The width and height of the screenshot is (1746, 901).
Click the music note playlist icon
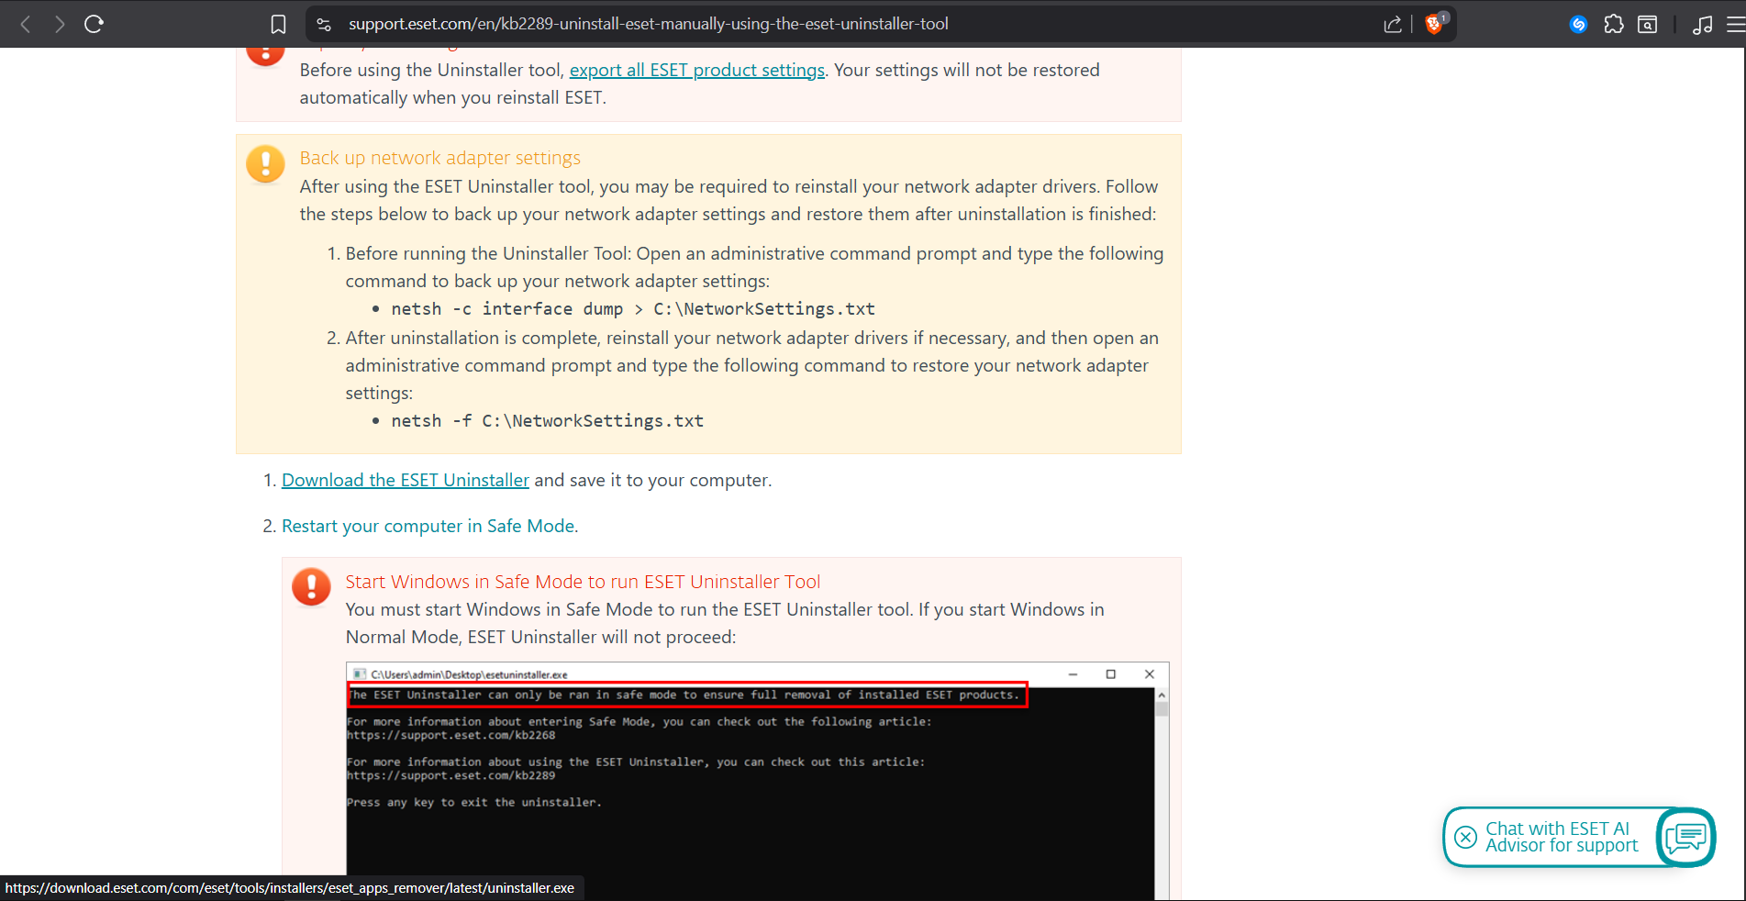click(1703, 25)
